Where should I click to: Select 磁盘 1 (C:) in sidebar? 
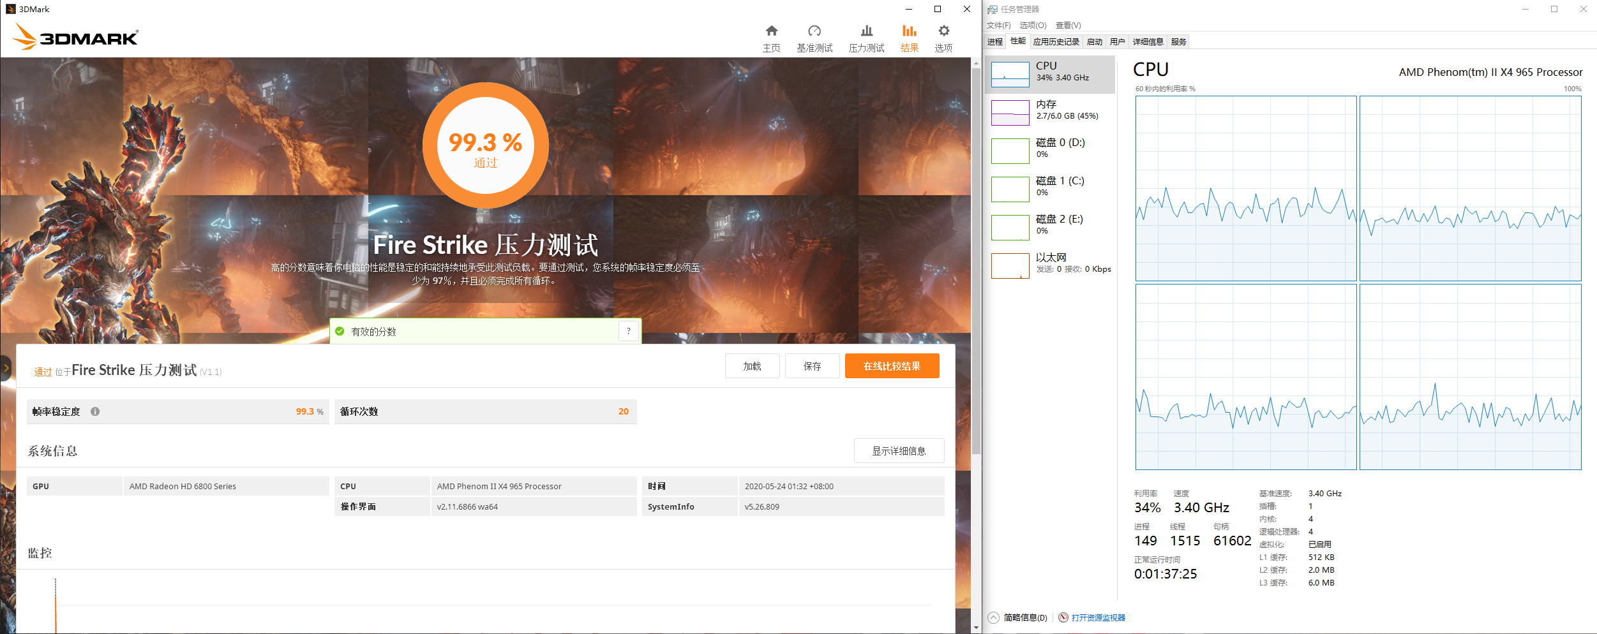[1051, 189]
